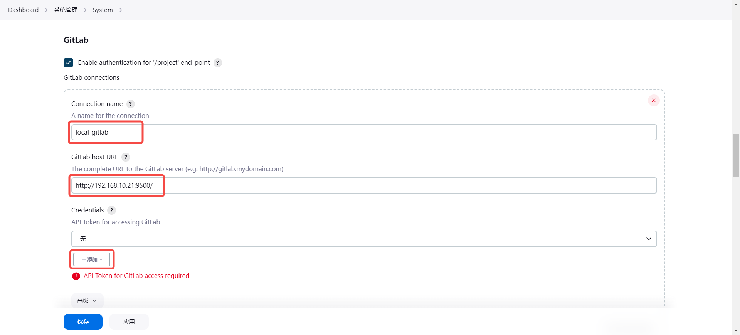Click the red error icon beside API Token message
Screen dimensions: 740x335
[x=76, y=276]
